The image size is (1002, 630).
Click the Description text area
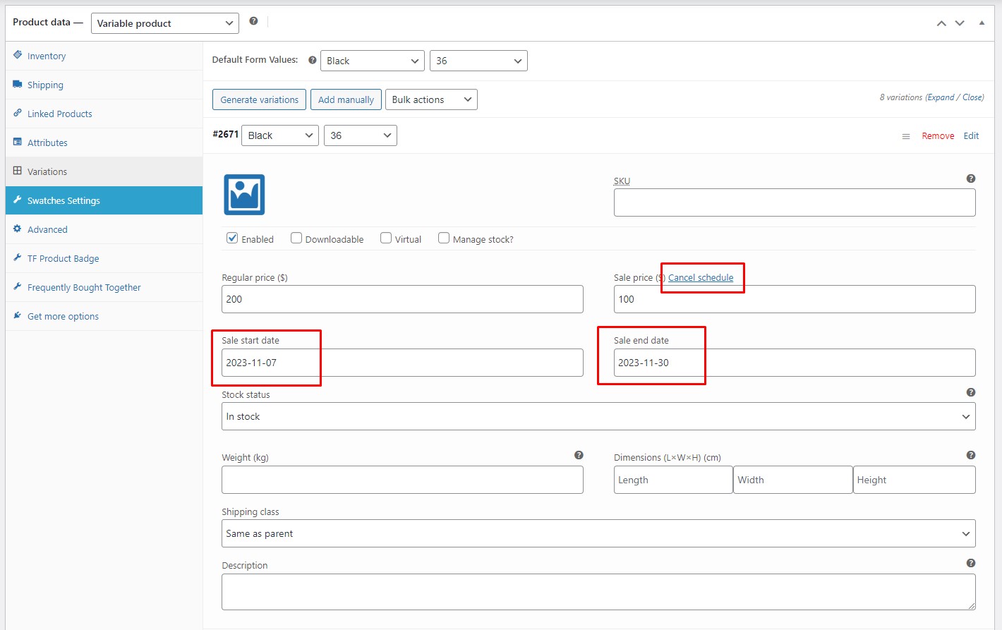(598, 592)
